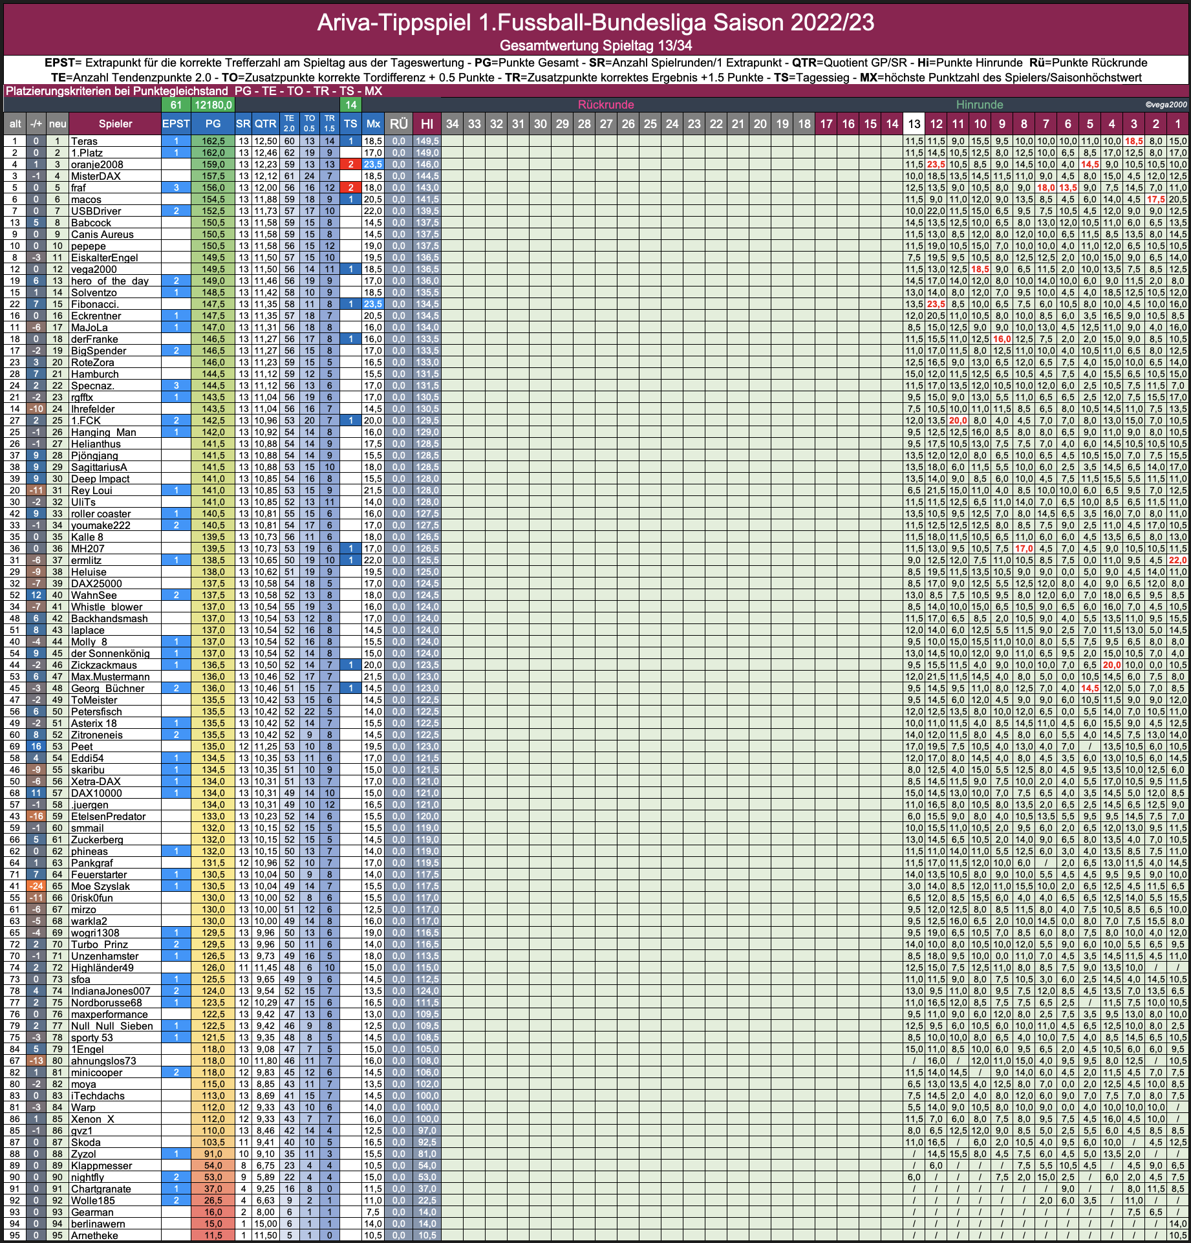Click matchday 34 column header
Image resolution: width=1191 pixels, height=1243 pixels.
click(453, 124)
